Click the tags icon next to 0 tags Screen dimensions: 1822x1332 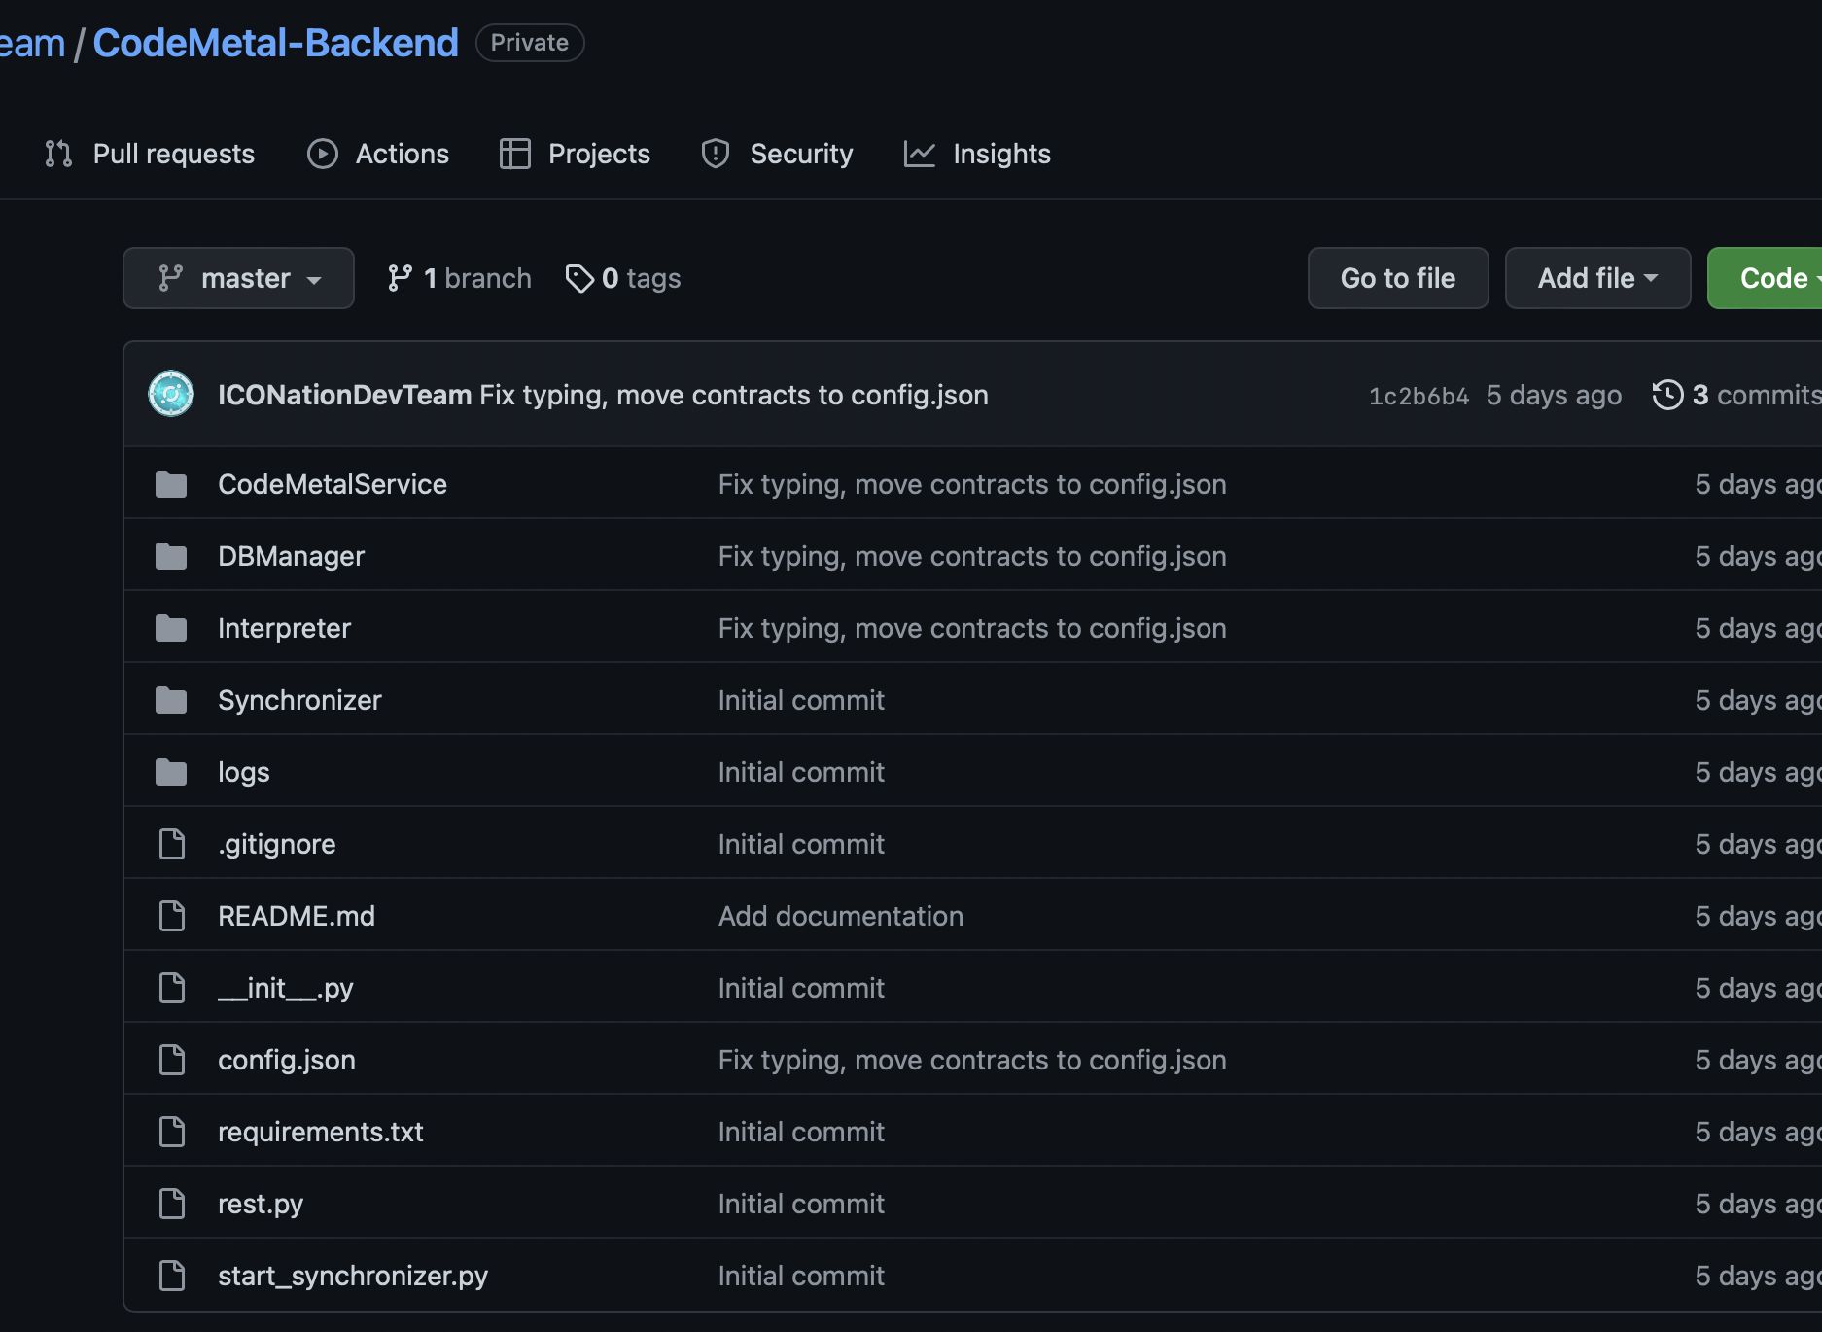pyautogui.click(x=579, y=279)
